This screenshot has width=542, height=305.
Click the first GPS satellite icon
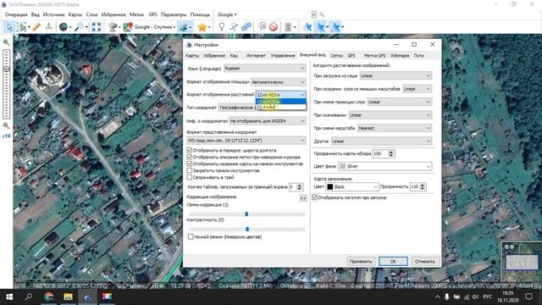tap(307, 27)
